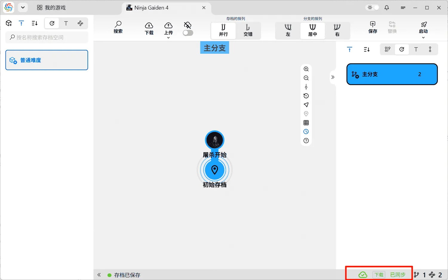Expand the Launch (启动) dropdown

coord(423,38)
